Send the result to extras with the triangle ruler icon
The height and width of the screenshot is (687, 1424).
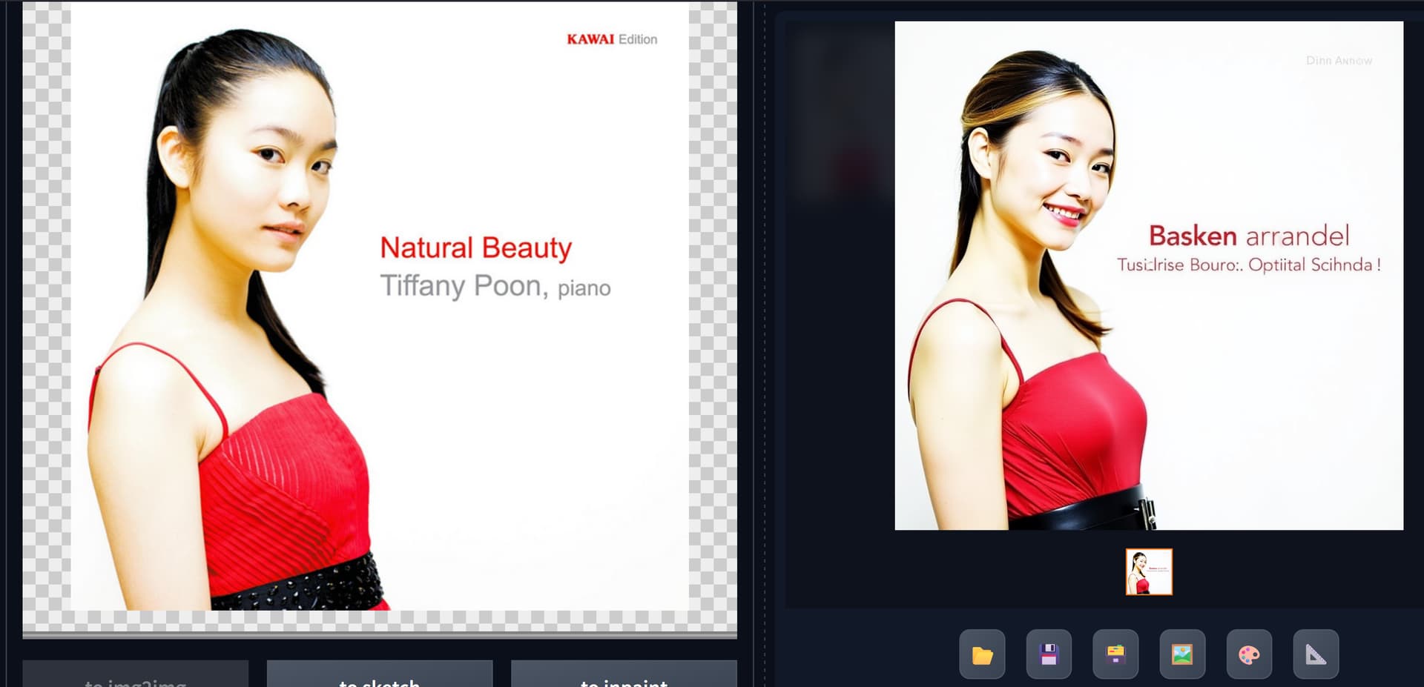coord(1316,654)
